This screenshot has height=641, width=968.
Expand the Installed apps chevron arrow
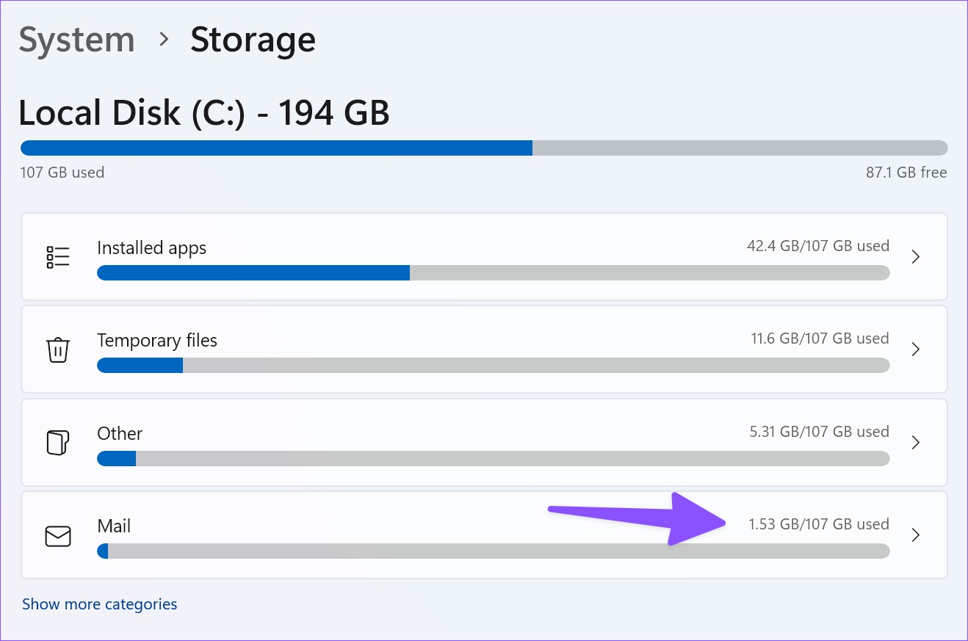coord(915,257)
